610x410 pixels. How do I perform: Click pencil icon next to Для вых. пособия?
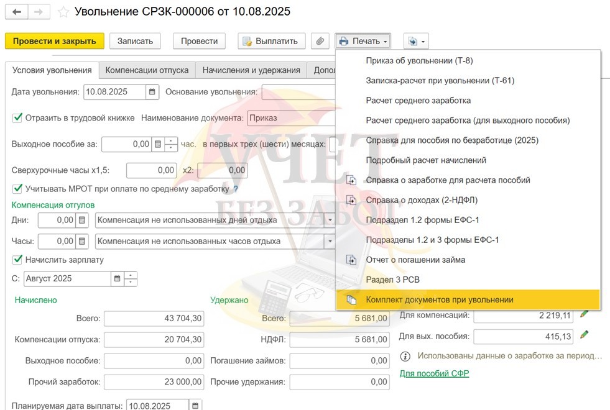584,335
